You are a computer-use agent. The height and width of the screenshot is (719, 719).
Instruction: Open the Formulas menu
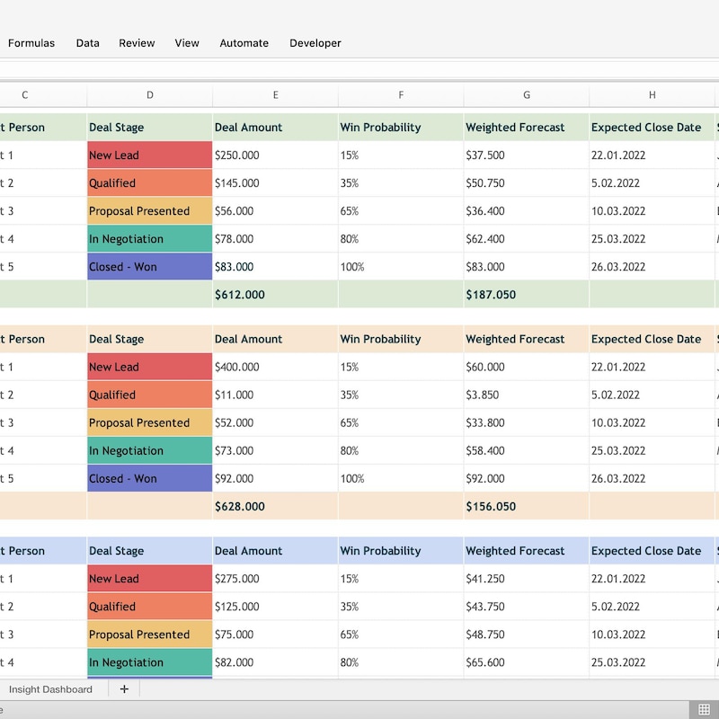31,42
